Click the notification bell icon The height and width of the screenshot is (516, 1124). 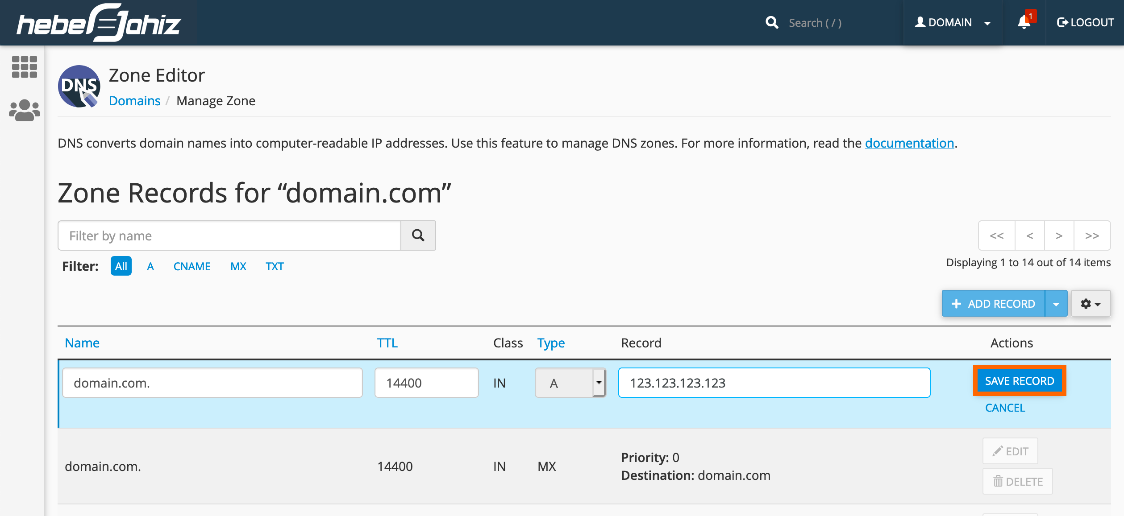coord(1025,22)
